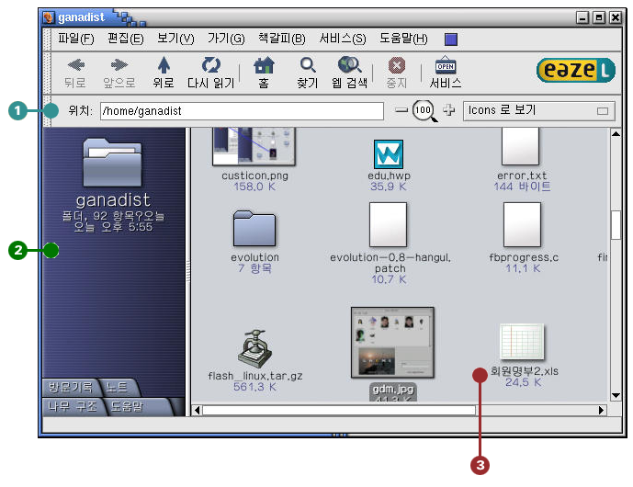Image resolution: width=633 pixels, height=487 pixels.
Task: Select the evolution folder icon
Action: click(254, 228)
